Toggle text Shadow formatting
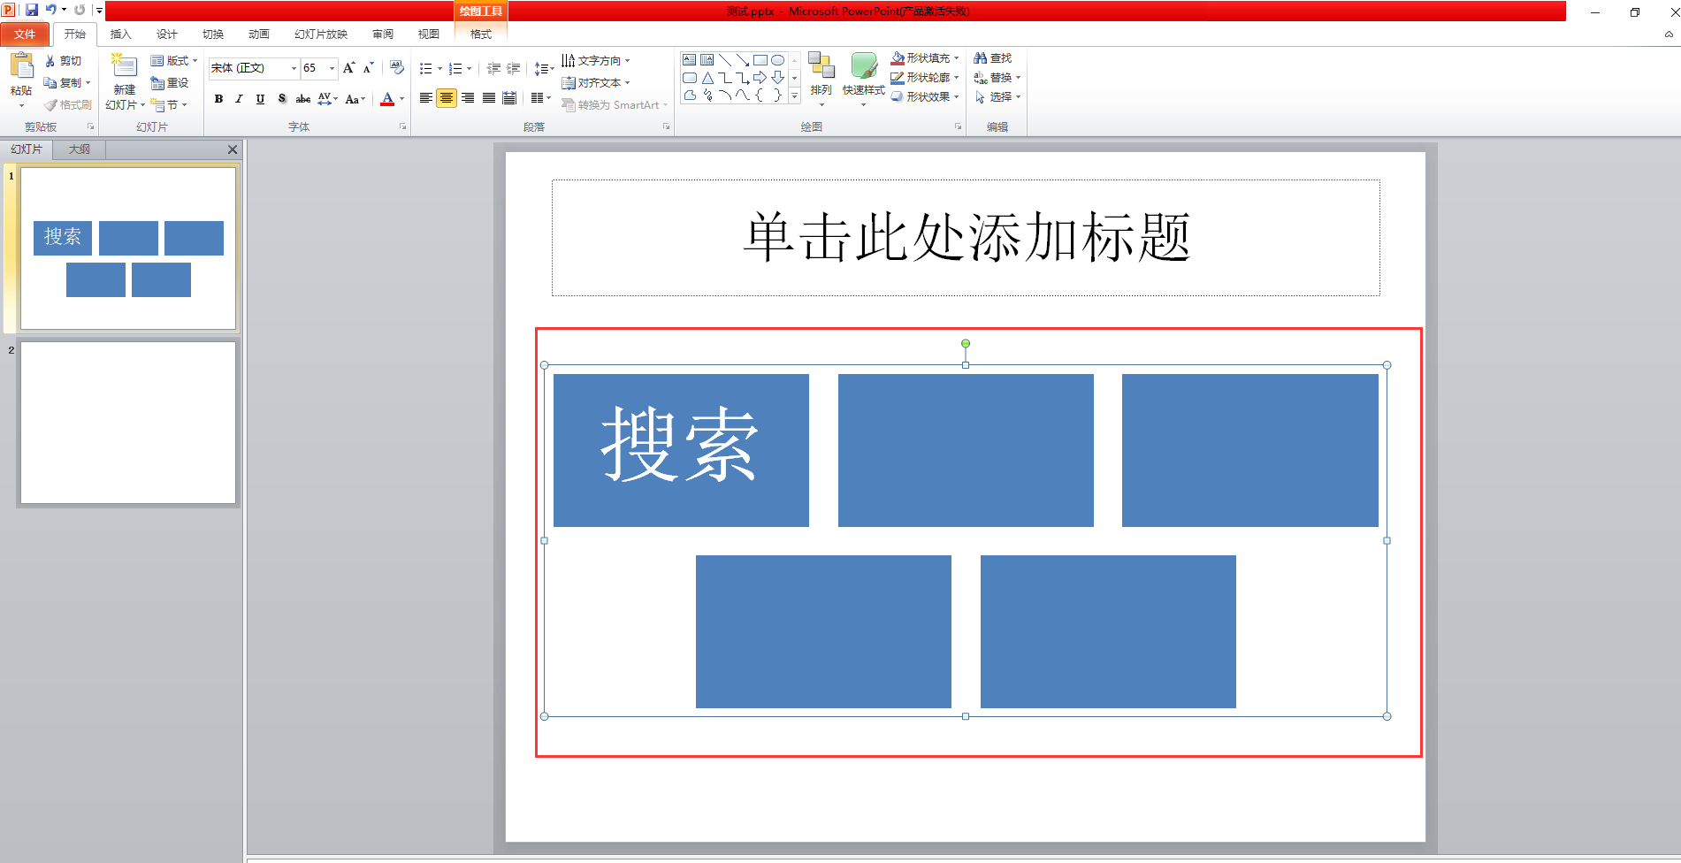 pyautogui.click(x=281, y=99)
